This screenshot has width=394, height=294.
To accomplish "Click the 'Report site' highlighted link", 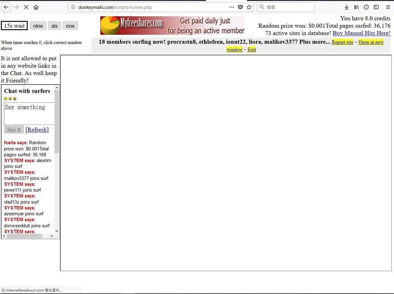I will pos(342,42).
